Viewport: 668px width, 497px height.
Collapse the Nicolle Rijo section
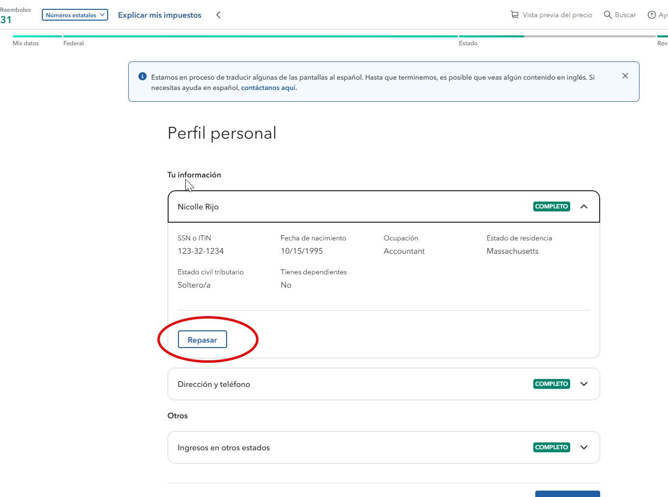pyautogui.click(x=584, y=206)
